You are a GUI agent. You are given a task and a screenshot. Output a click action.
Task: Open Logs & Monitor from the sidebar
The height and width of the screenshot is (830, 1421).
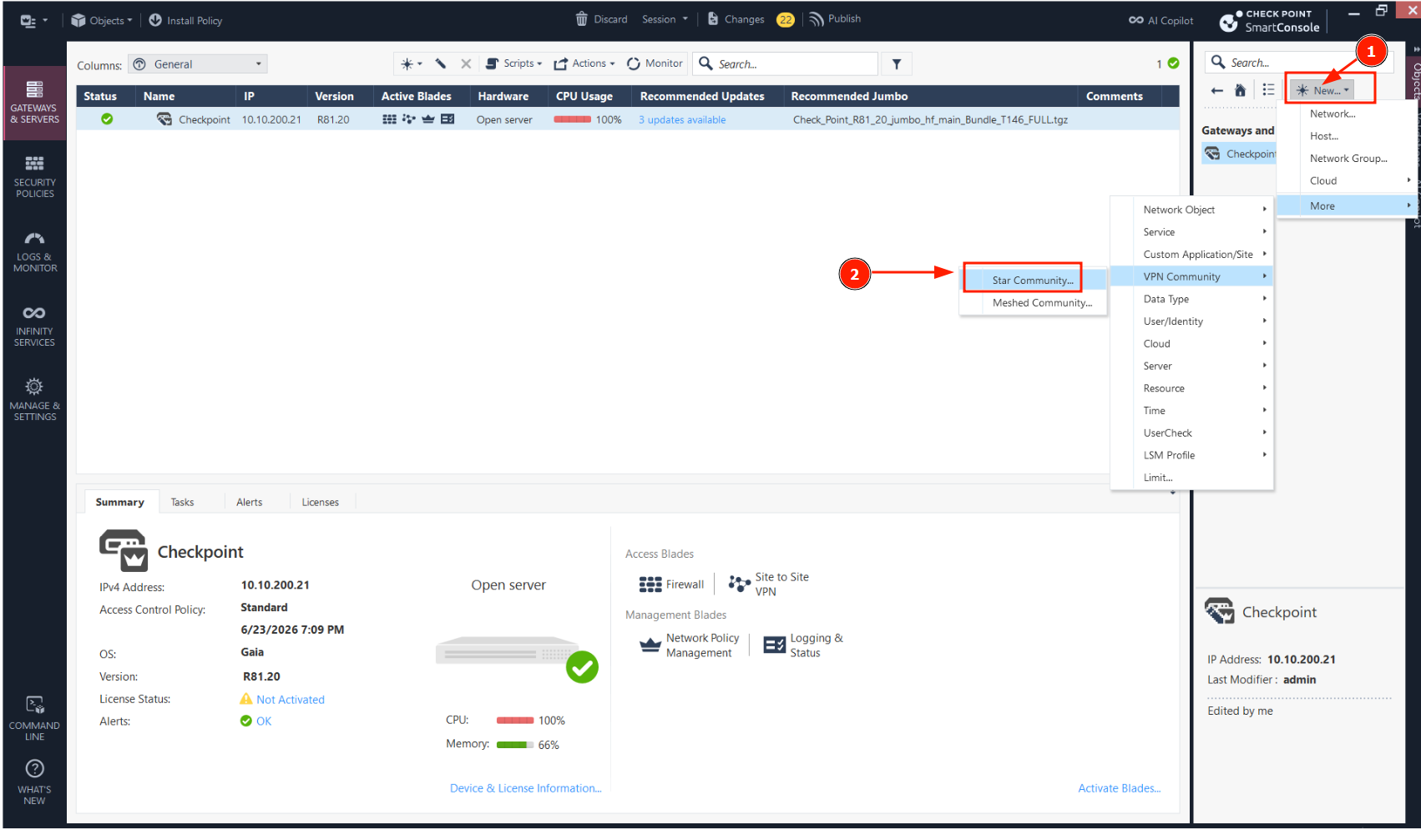pyautogui.click(x=34, y=251)
